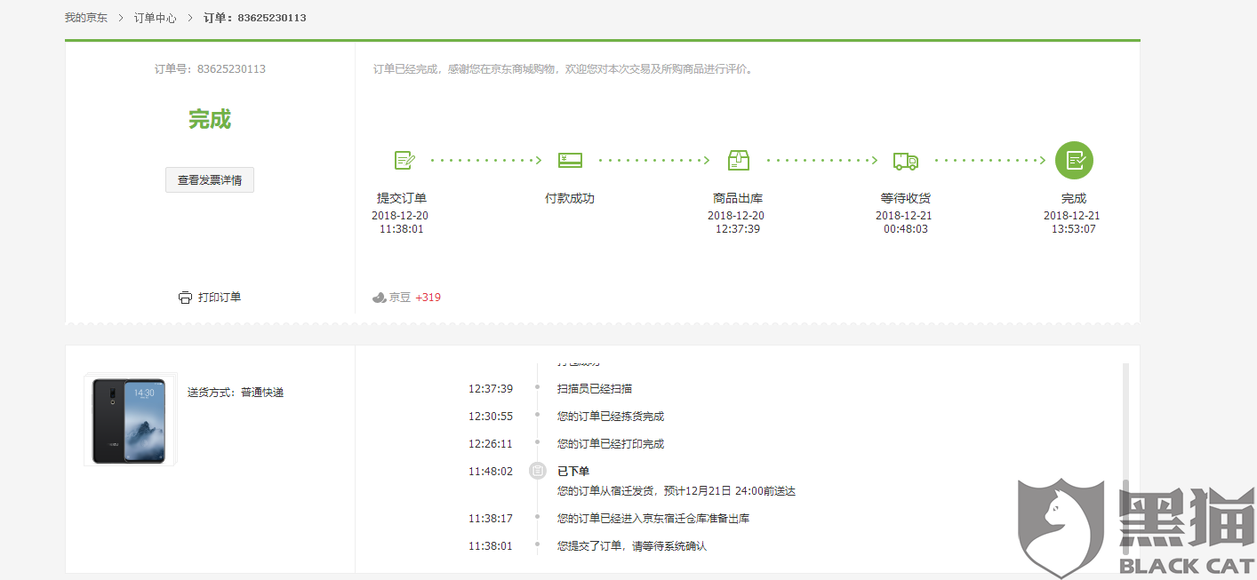Click log entry 京东宿迁仓库准备出库
The image size is (1257, 580).
coord(653,519)
